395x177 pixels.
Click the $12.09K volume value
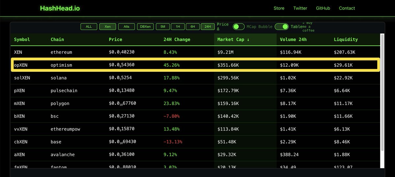289,65
